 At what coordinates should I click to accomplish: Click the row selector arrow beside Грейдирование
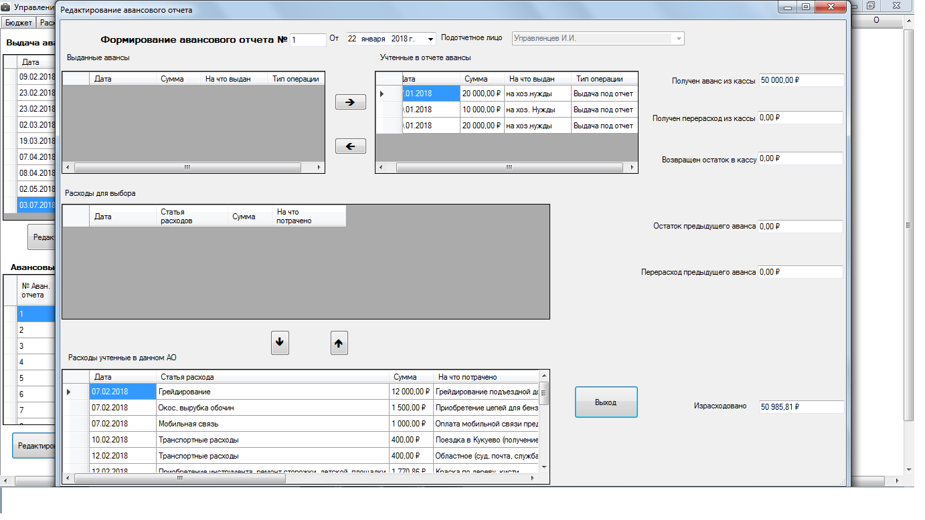pyautogui.click(x=69, y=392)
